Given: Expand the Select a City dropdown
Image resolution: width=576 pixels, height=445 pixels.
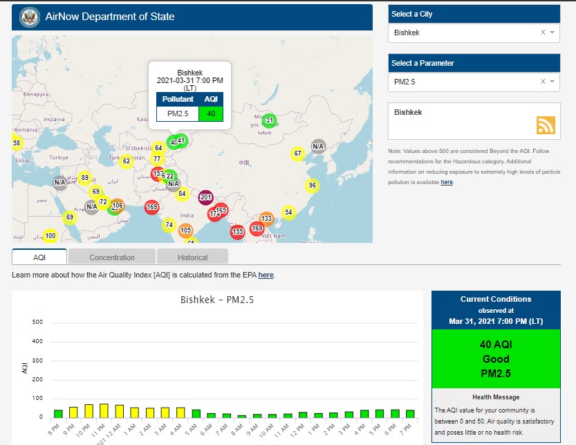Looking at the screenshot, I should (x=552, y=33).
